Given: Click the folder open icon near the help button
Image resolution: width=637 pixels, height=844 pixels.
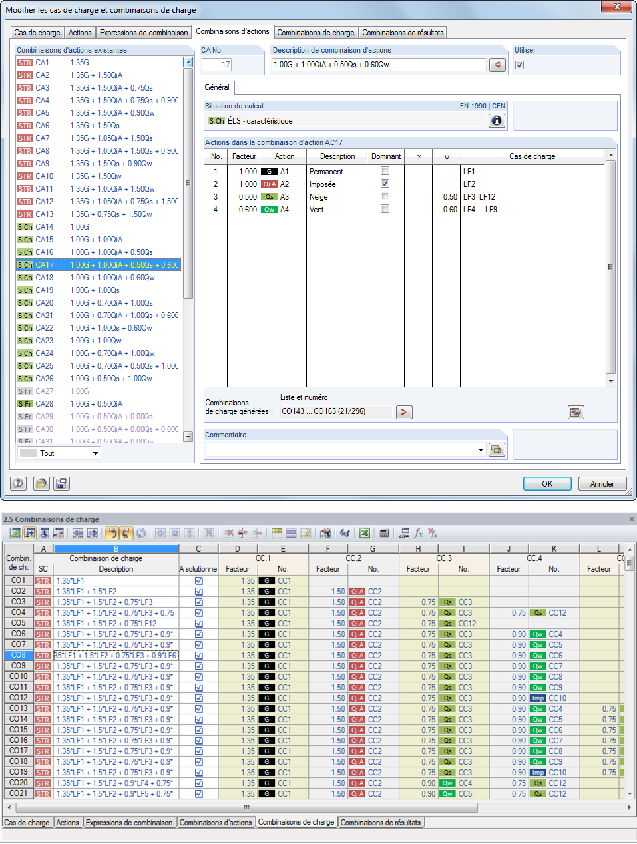Looking at the screenshot, I should pyautogui.click(x=41, y=483).
